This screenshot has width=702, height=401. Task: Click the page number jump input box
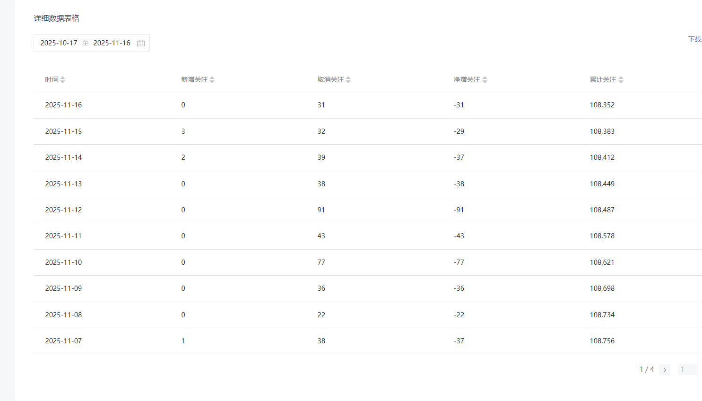(687, 369)
